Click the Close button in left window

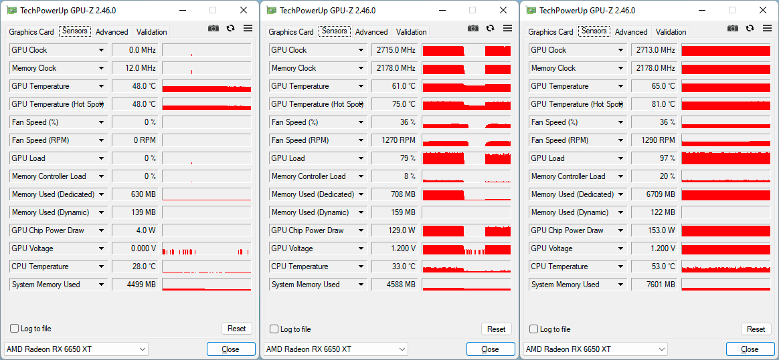pos(231,349)
